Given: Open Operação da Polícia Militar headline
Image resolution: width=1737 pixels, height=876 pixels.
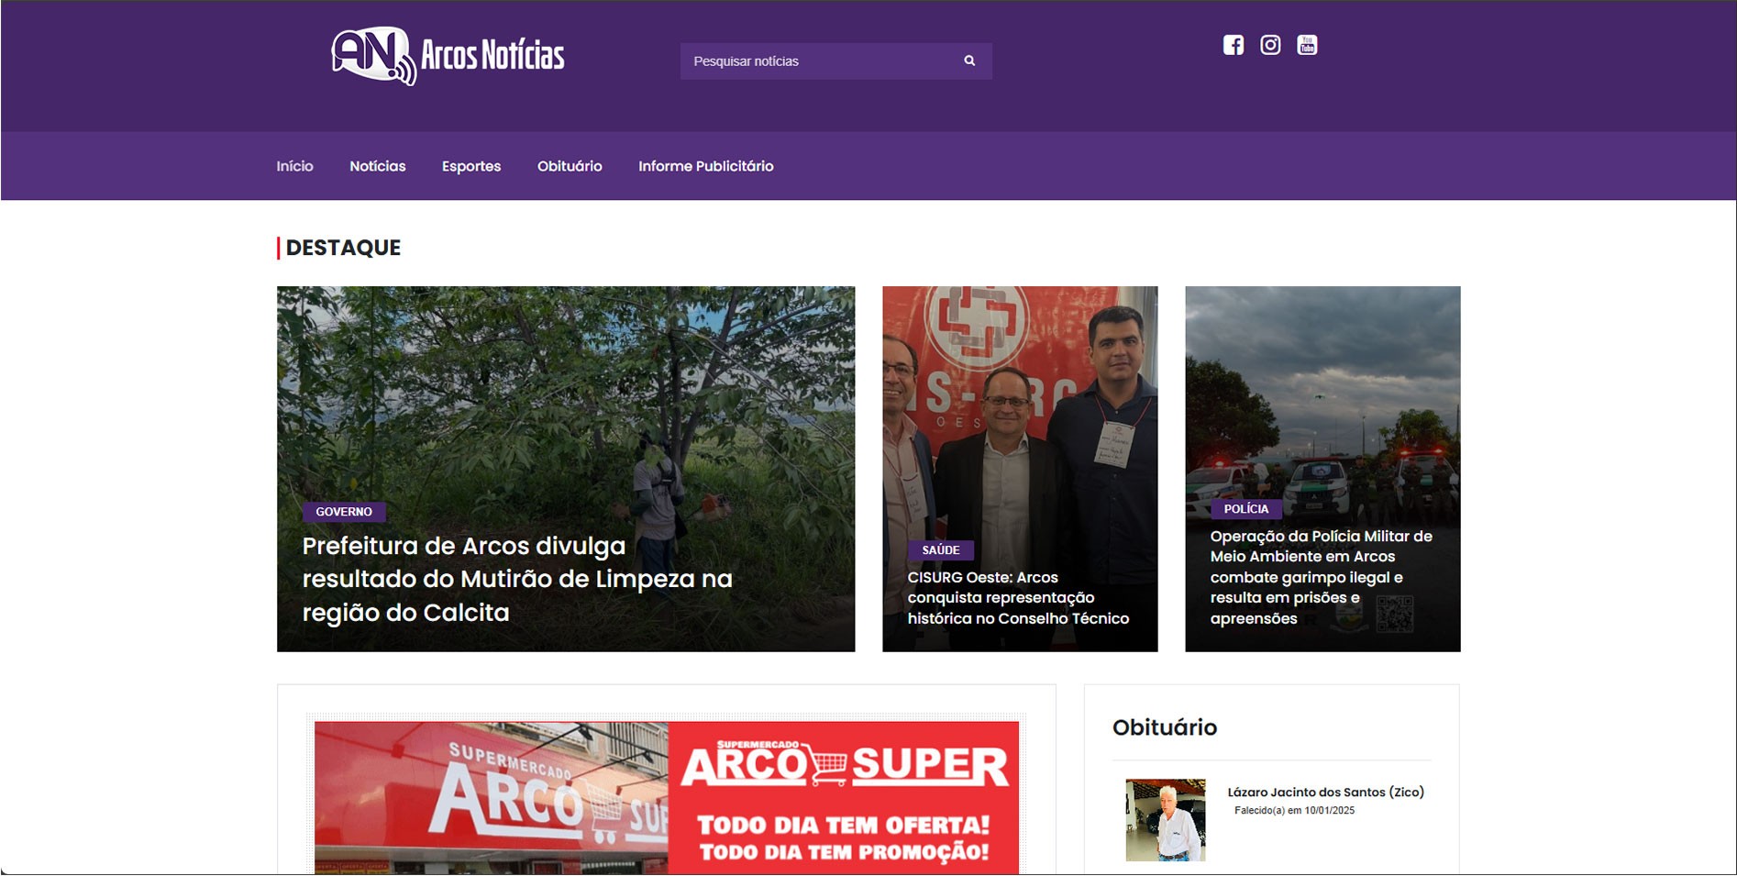Looking at the screenshot, I should click(1321, 577).
